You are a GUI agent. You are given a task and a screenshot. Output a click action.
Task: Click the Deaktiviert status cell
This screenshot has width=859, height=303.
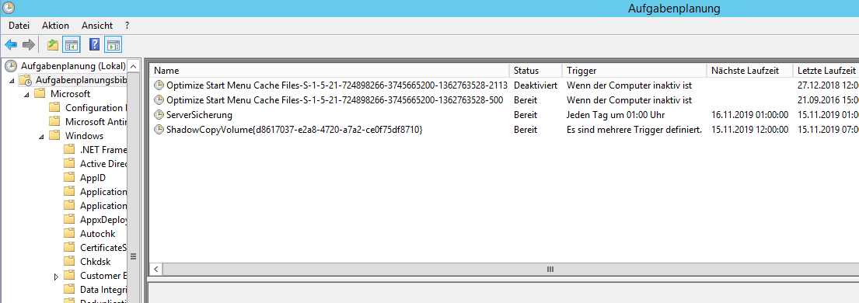(536, 85)
